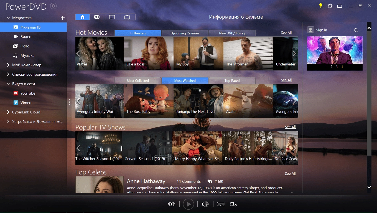Open the Like a Boss movie thumbnail
Screen dimensions: 377x213
click(x=149, y=53)
